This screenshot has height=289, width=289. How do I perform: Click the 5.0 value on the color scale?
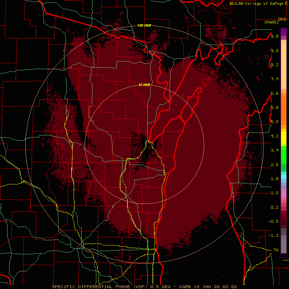tap(275, 122)
